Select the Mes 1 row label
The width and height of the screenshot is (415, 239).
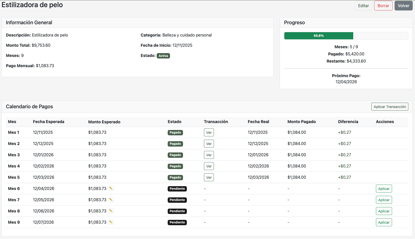pyautogui.click(x=14, y=132)
